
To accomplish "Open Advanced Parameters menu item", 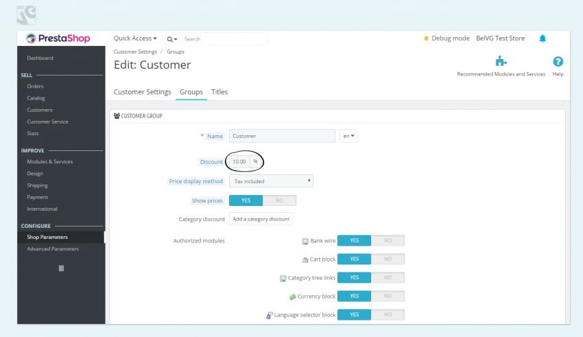I will pyautogui.click(x=53, y=249).
